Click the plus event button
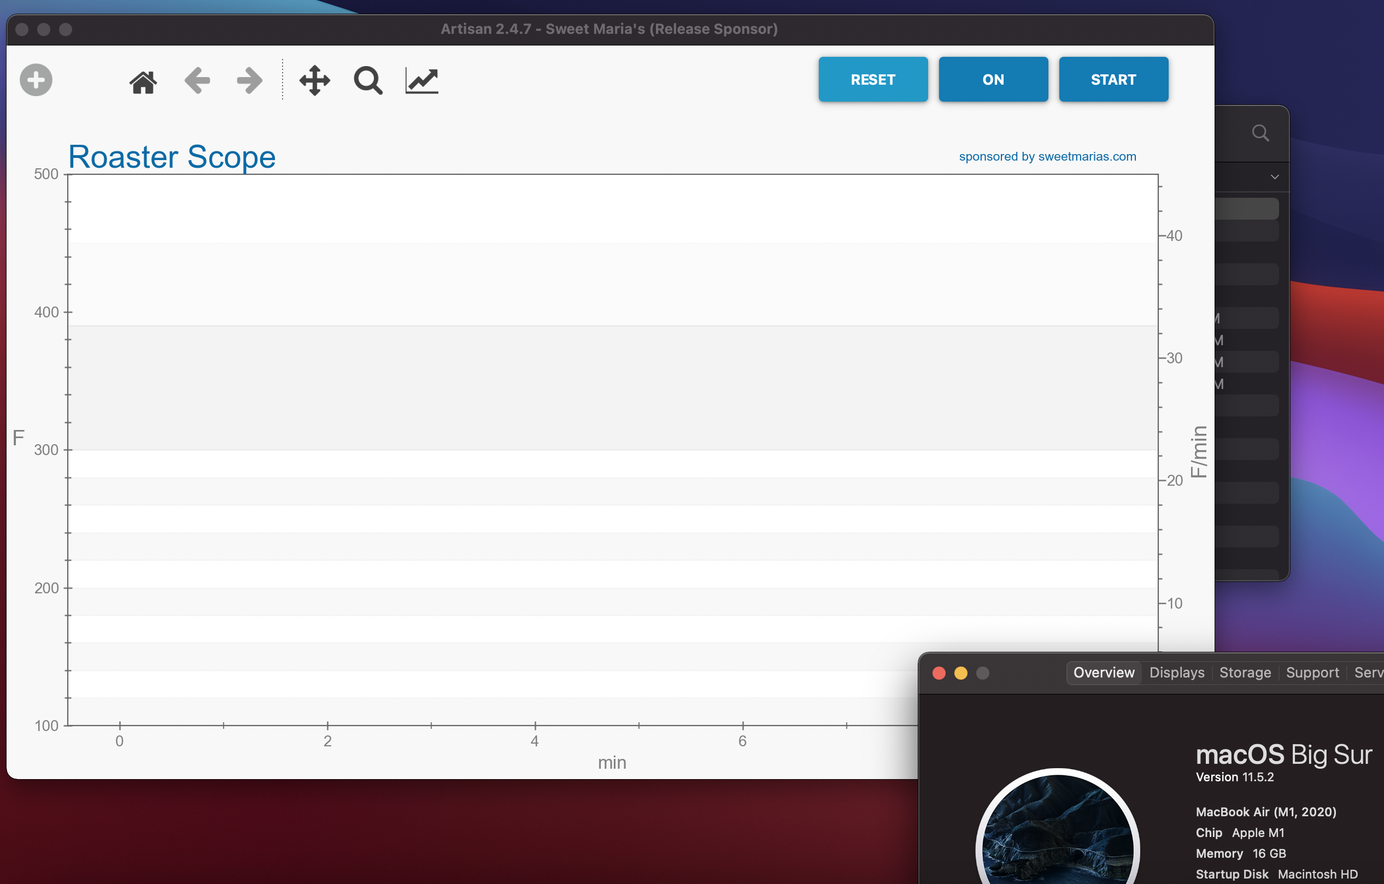 tap(35, 79)
